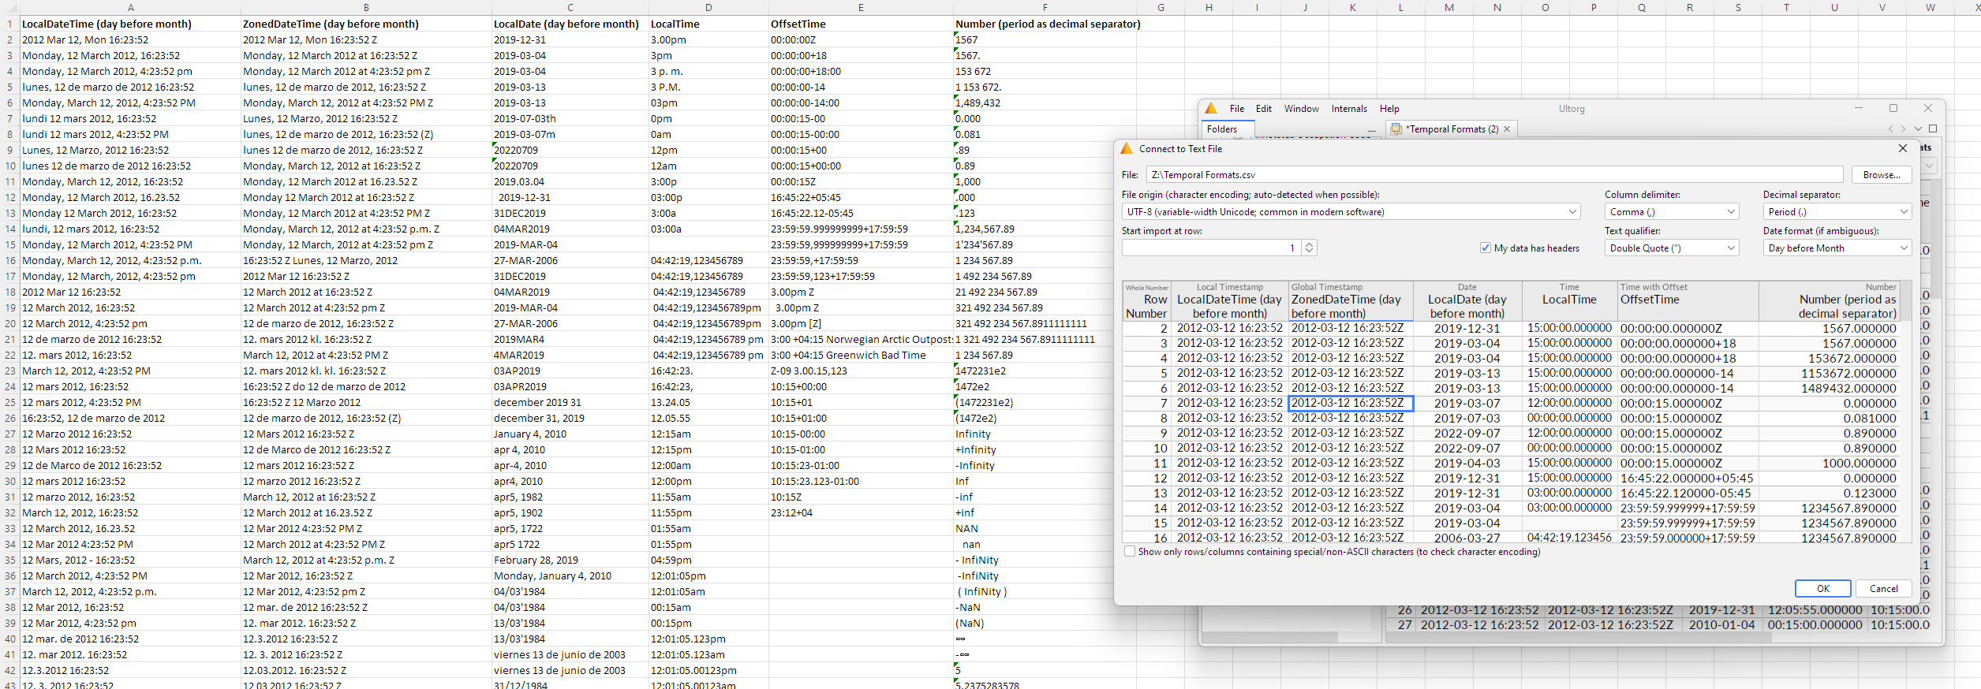Screen dimensions: 1981x689
Task: Select preview cell 153672.000000
Action: click(x=1830, y=359)
